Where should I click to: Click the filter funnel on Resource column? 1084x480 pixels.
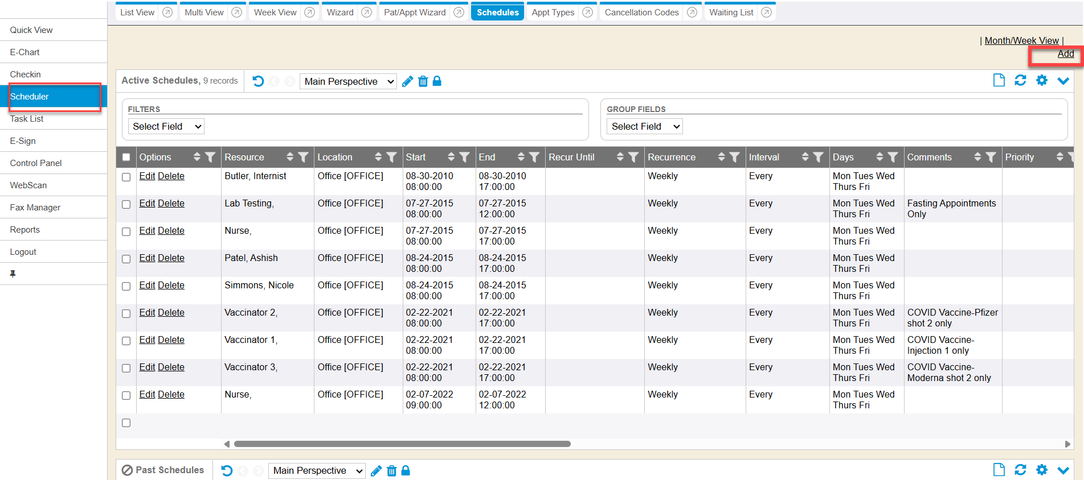click(x=304, y=158)
